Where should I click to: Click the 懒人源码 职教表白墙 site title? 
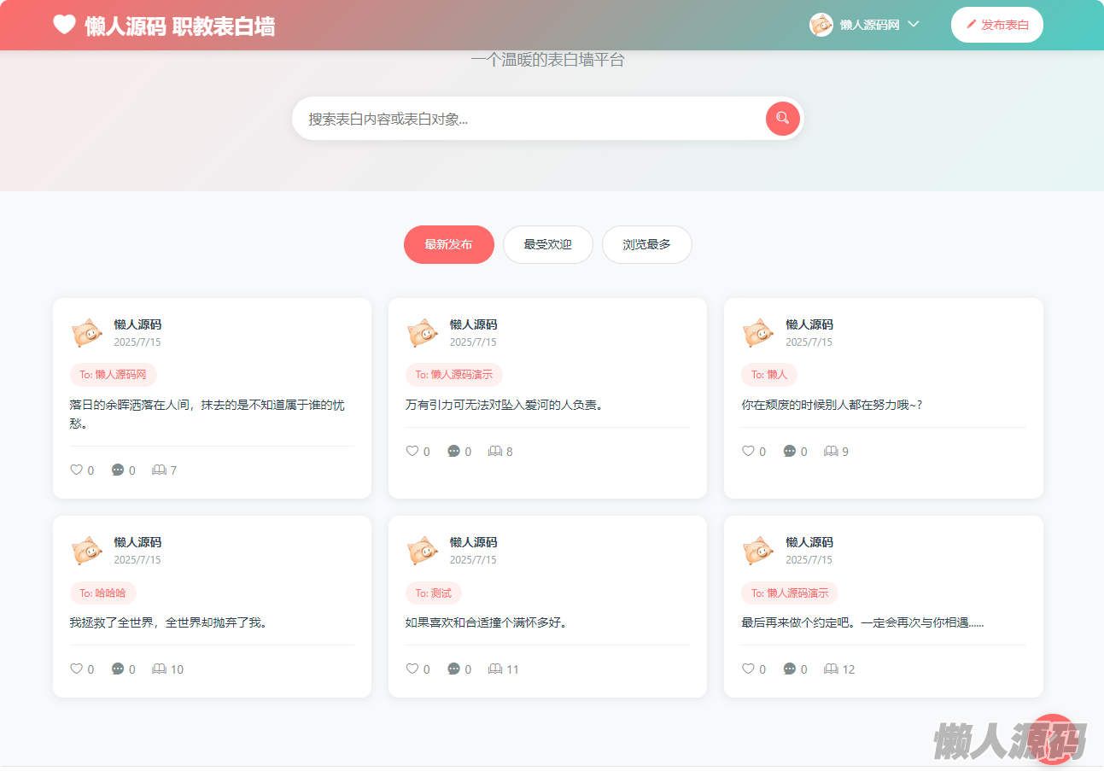pos(179,26)
